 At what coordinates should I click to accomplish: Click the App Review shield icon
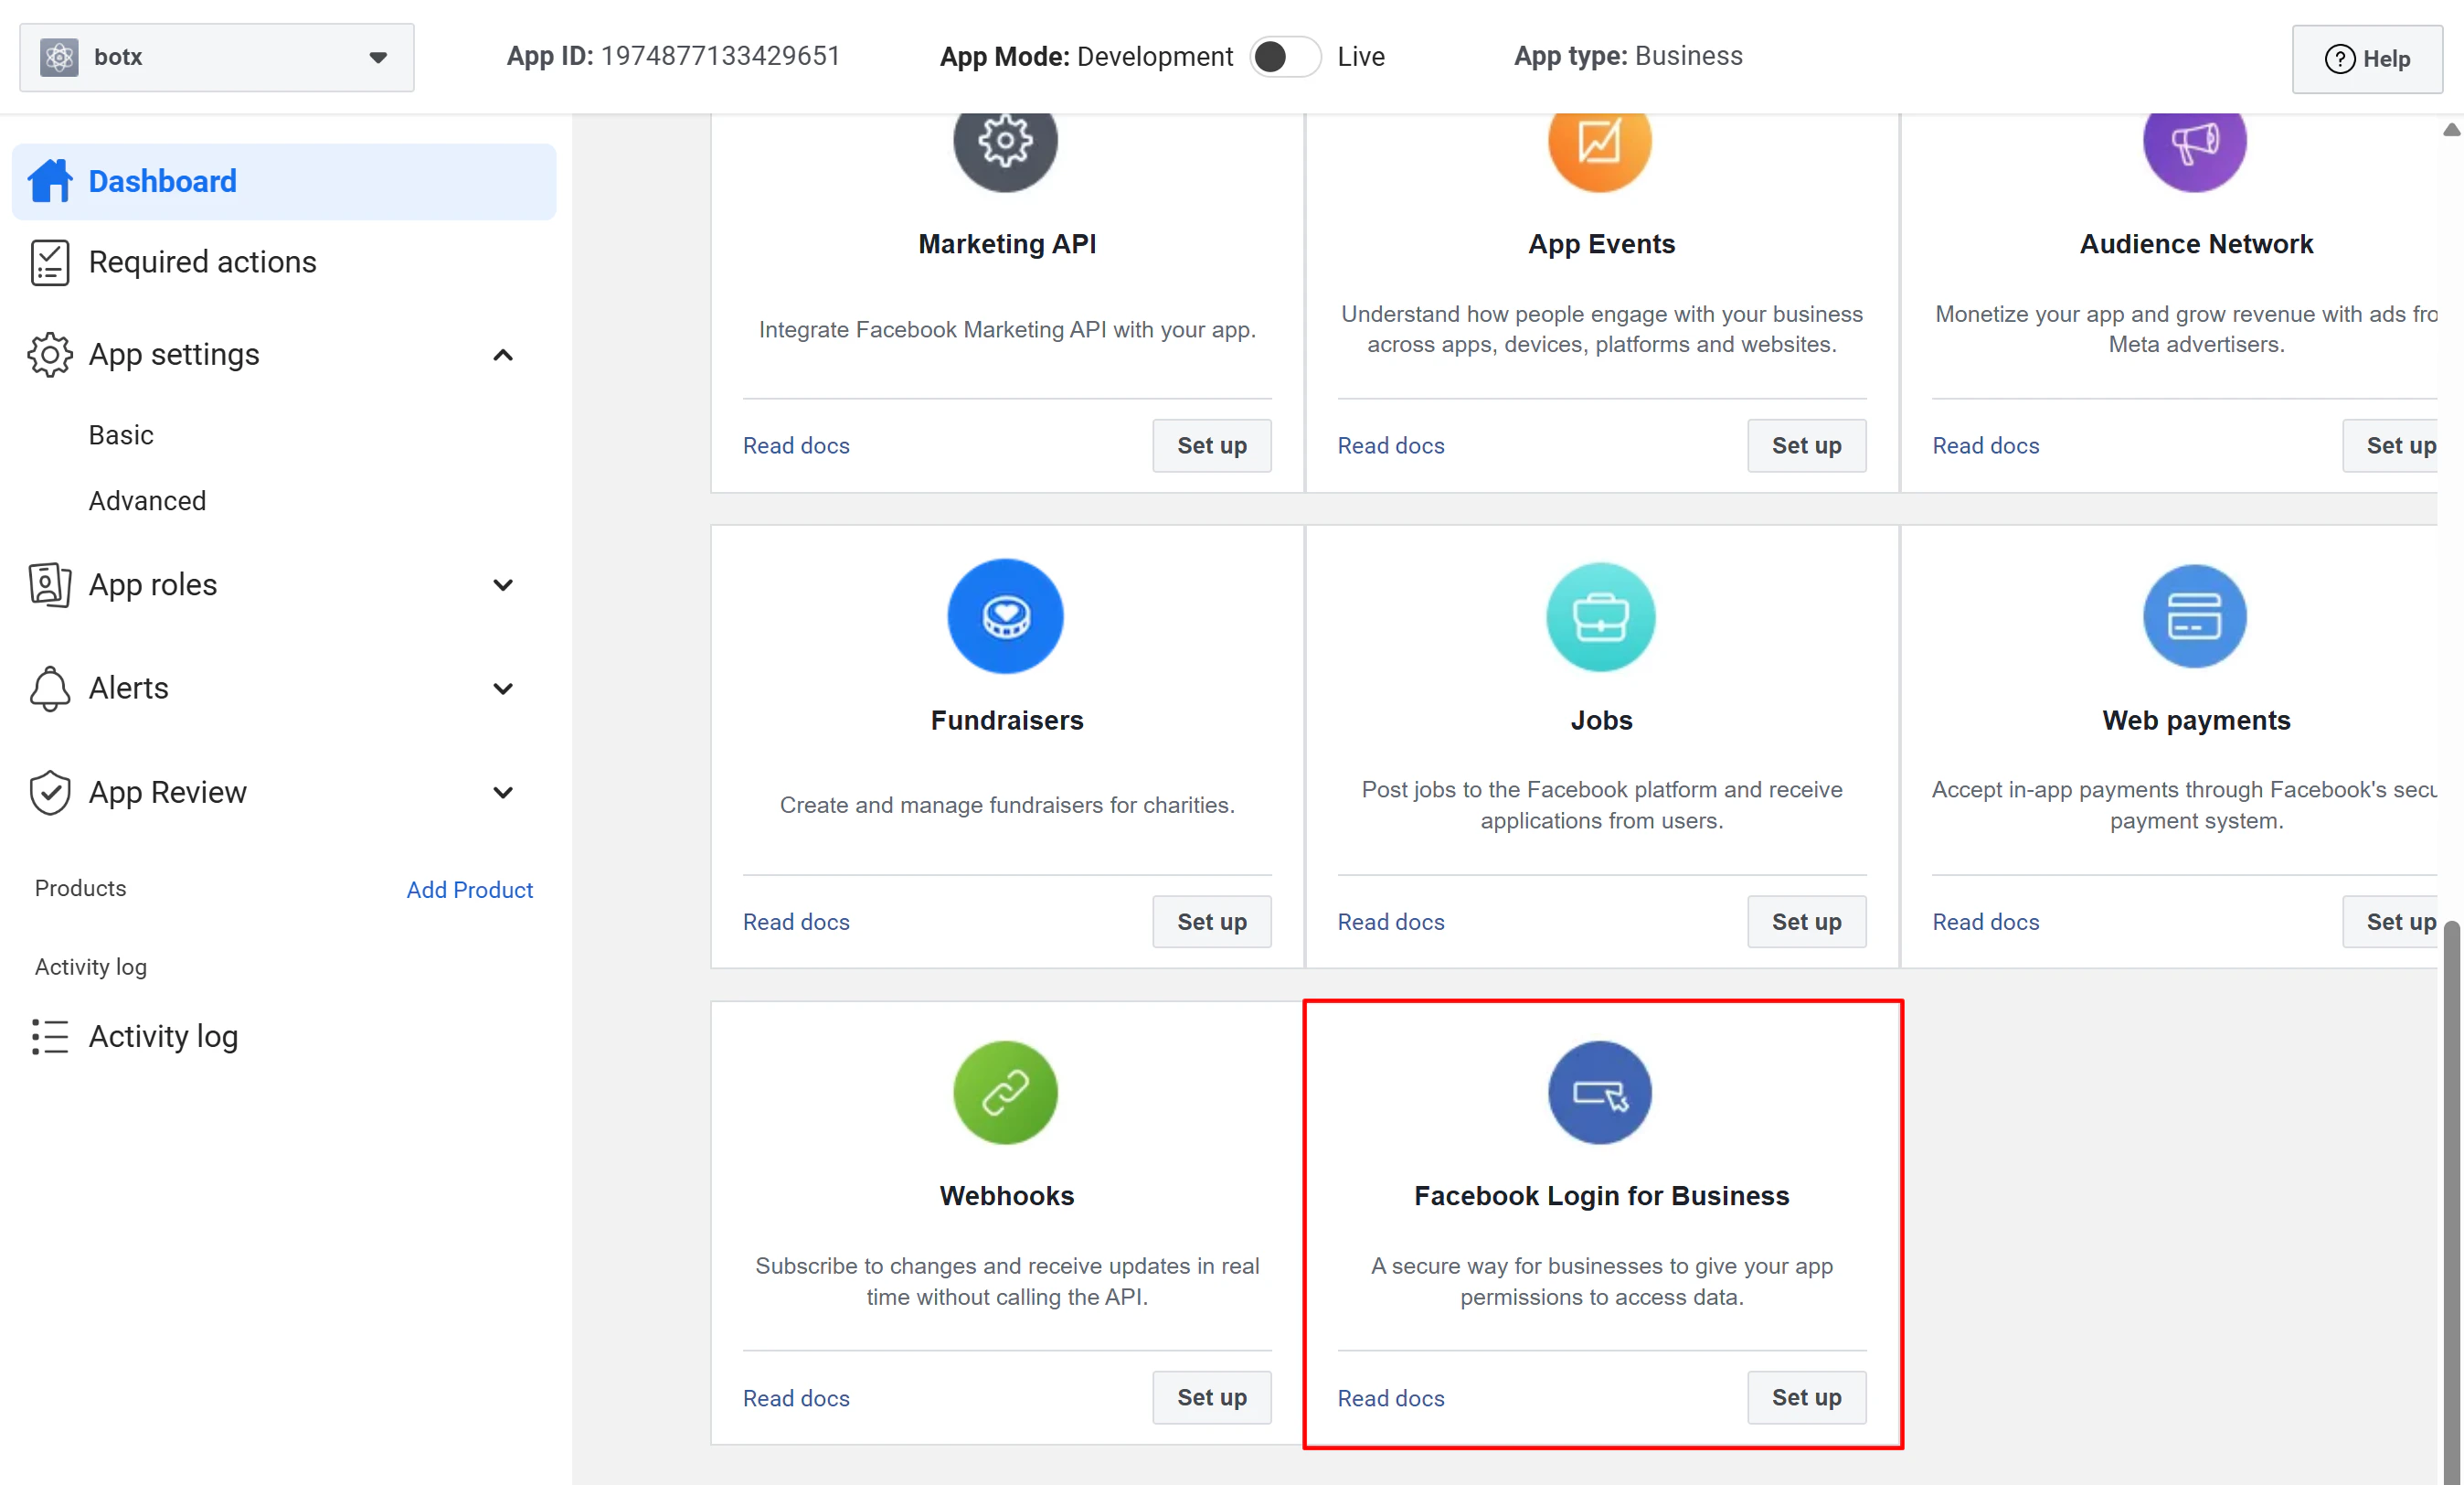point(50,793)
